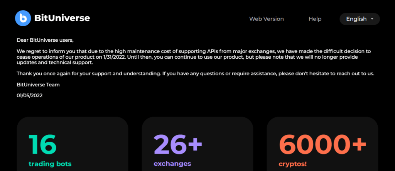Viewport: 395px width, 171px height.
Task: Click the 01/05/2022 date text
Action: (x=30, y=95)
